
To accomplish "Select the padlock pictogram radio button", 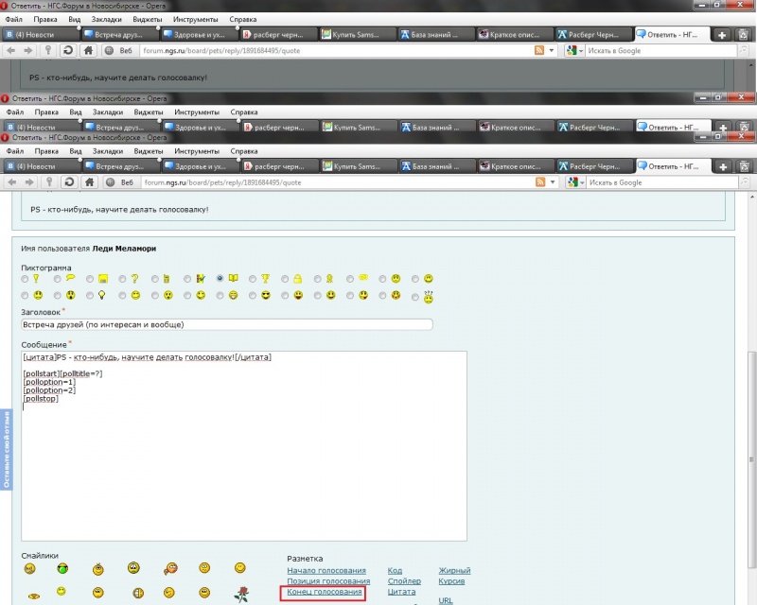I will pos(285,279).
